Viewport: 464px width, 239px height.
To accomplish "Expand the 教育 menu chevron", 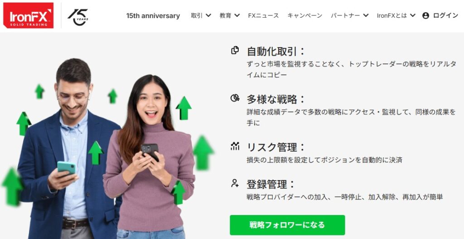I will click(x=237, y=15).
